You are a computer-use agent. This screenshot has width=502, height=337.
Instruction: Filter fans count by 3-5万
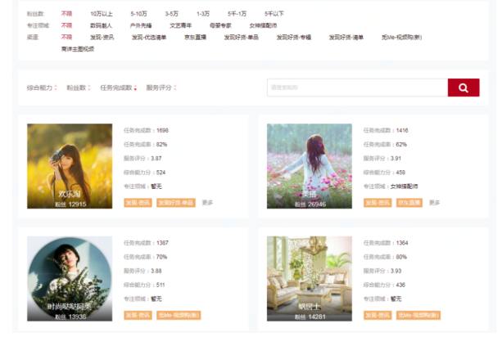click(172, 14)
